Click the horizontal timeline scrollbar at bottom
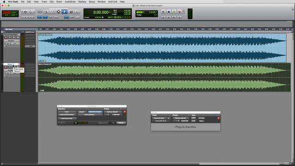Image resolution: width=295 pixels, height=166 pixels. pyautogui.click(x=118, y=164)
